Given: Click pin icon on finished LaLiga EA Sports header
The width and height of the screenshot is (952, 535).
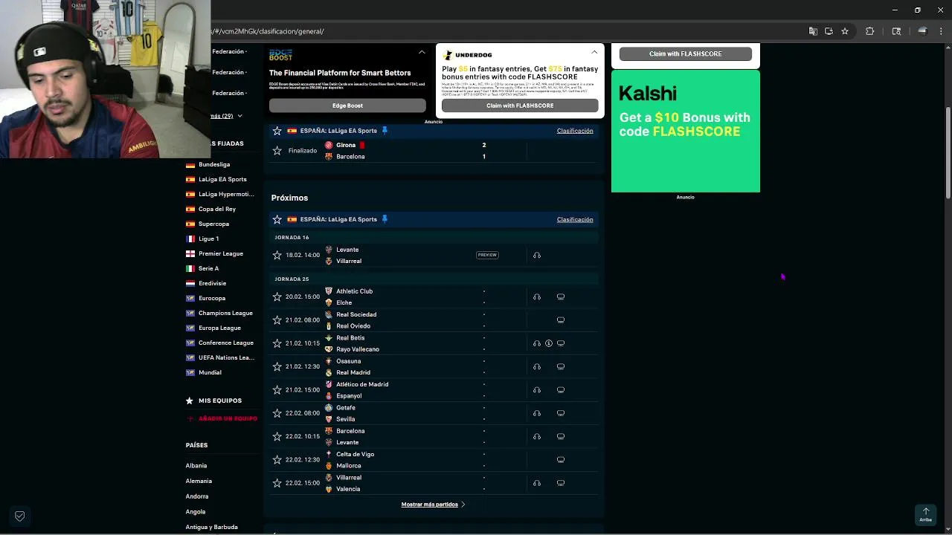Looking at the screenshot, I should pos(385,130).
